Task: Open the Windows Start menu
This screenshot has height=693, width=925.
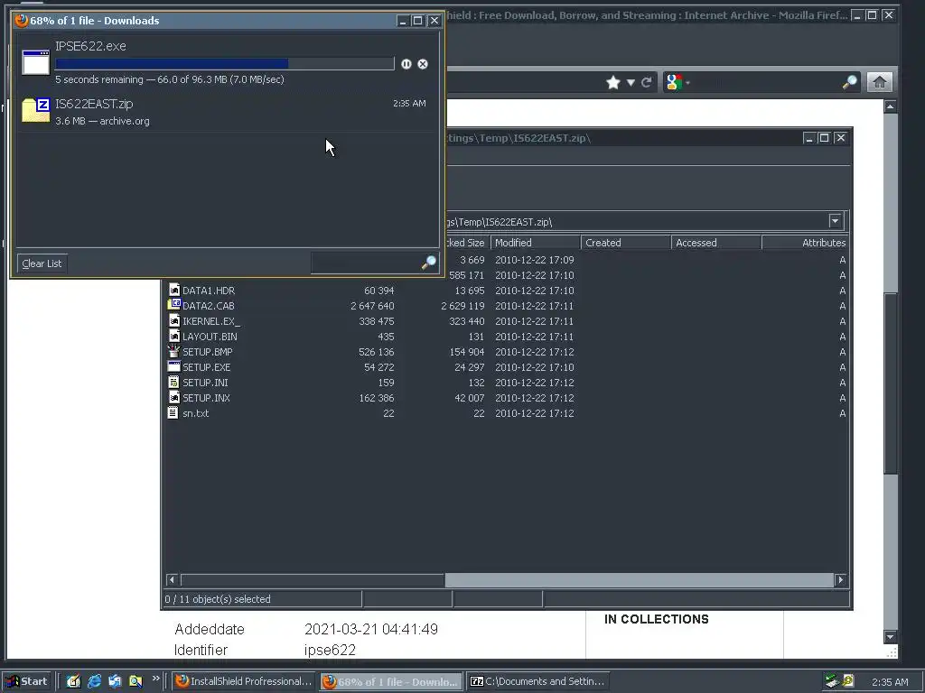Action: point(27,681)
